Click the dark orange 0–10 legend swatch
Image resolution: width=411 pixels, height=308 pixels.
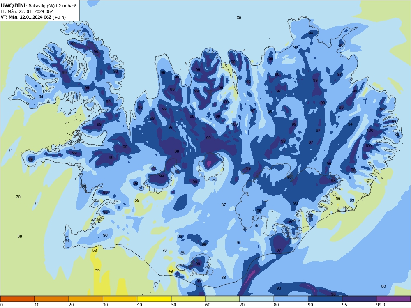coord(17,299)
